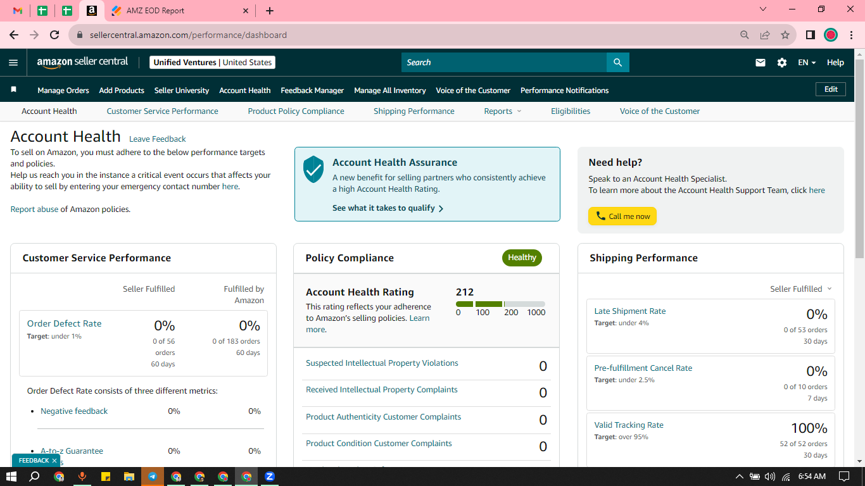Click See what it takes to qualify
The height and width of the screenshot is (486, 865).
388,208
